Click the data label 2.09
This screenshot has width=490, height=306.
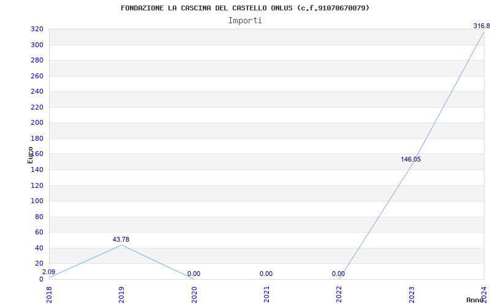pyautogui.click(x=49, y=272)
